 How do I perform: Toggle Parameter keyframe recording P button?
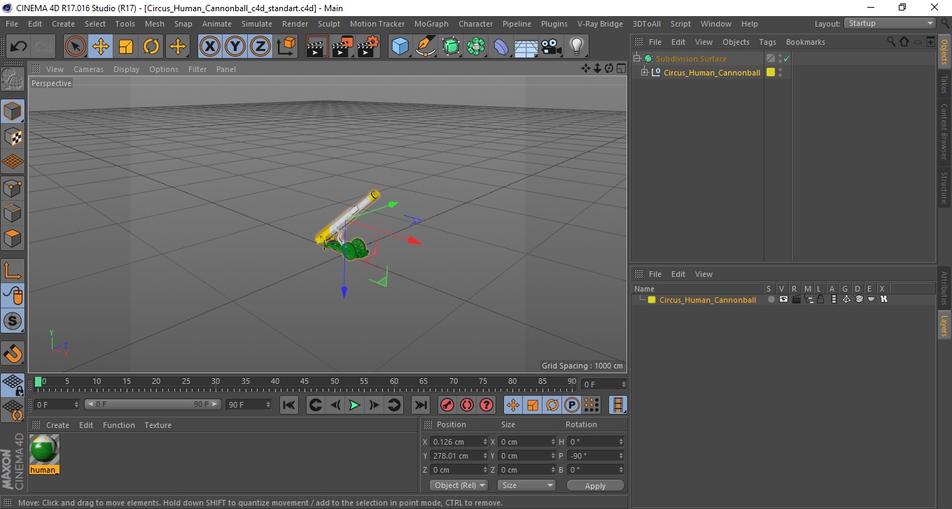[x=572, y=405]
